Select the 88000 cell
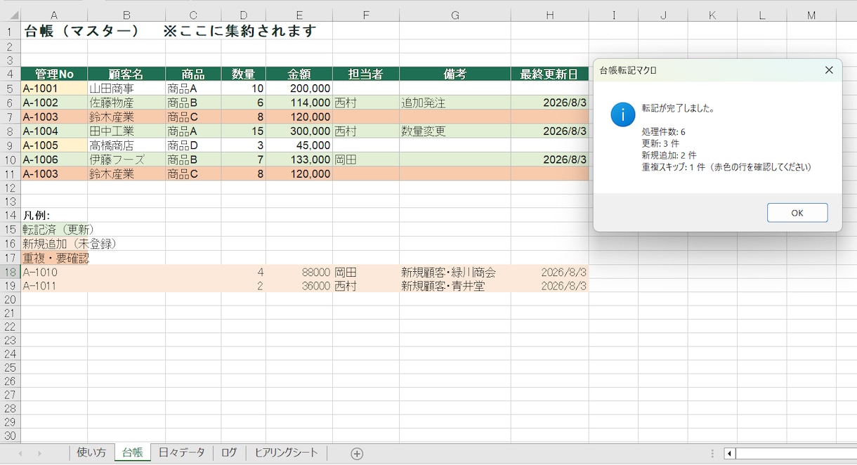 click(x=299, y=272)
